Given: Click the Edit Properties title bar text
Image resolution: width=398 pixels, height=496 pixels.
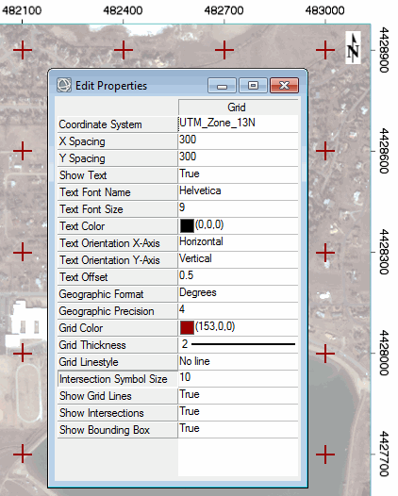Looking at the screenshot, I should (x=111, y=86).
